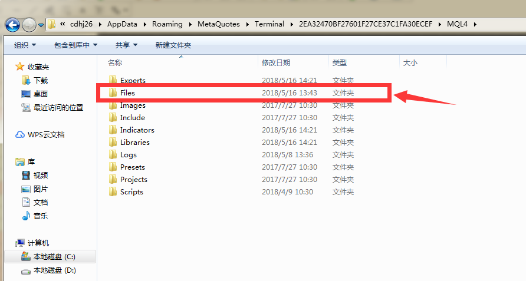Open subfolder arrow after Terminal
The width and height of the screenshot is (526, 281).
291,24
